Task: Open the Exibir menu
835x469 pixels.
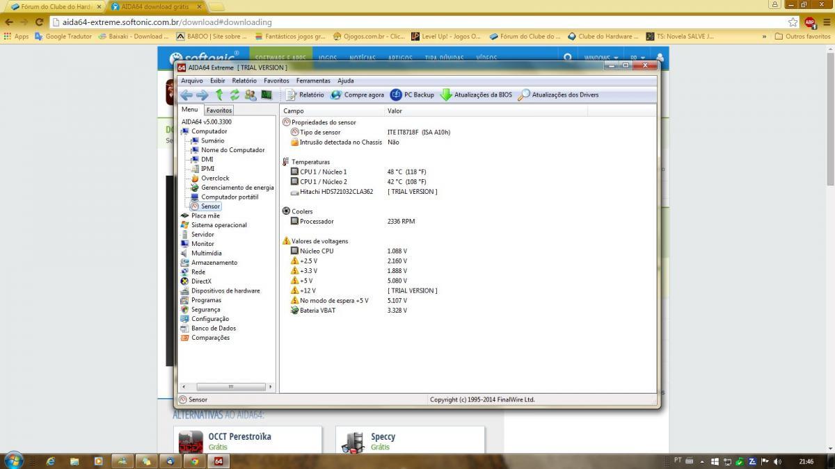Action: pos(218,81)
